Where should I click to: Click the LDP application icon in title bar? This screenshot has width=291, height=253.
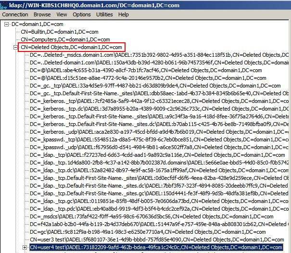[3, 6]
